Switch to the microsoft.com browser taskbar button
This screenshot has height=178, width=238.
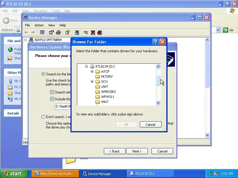[55, 174]
